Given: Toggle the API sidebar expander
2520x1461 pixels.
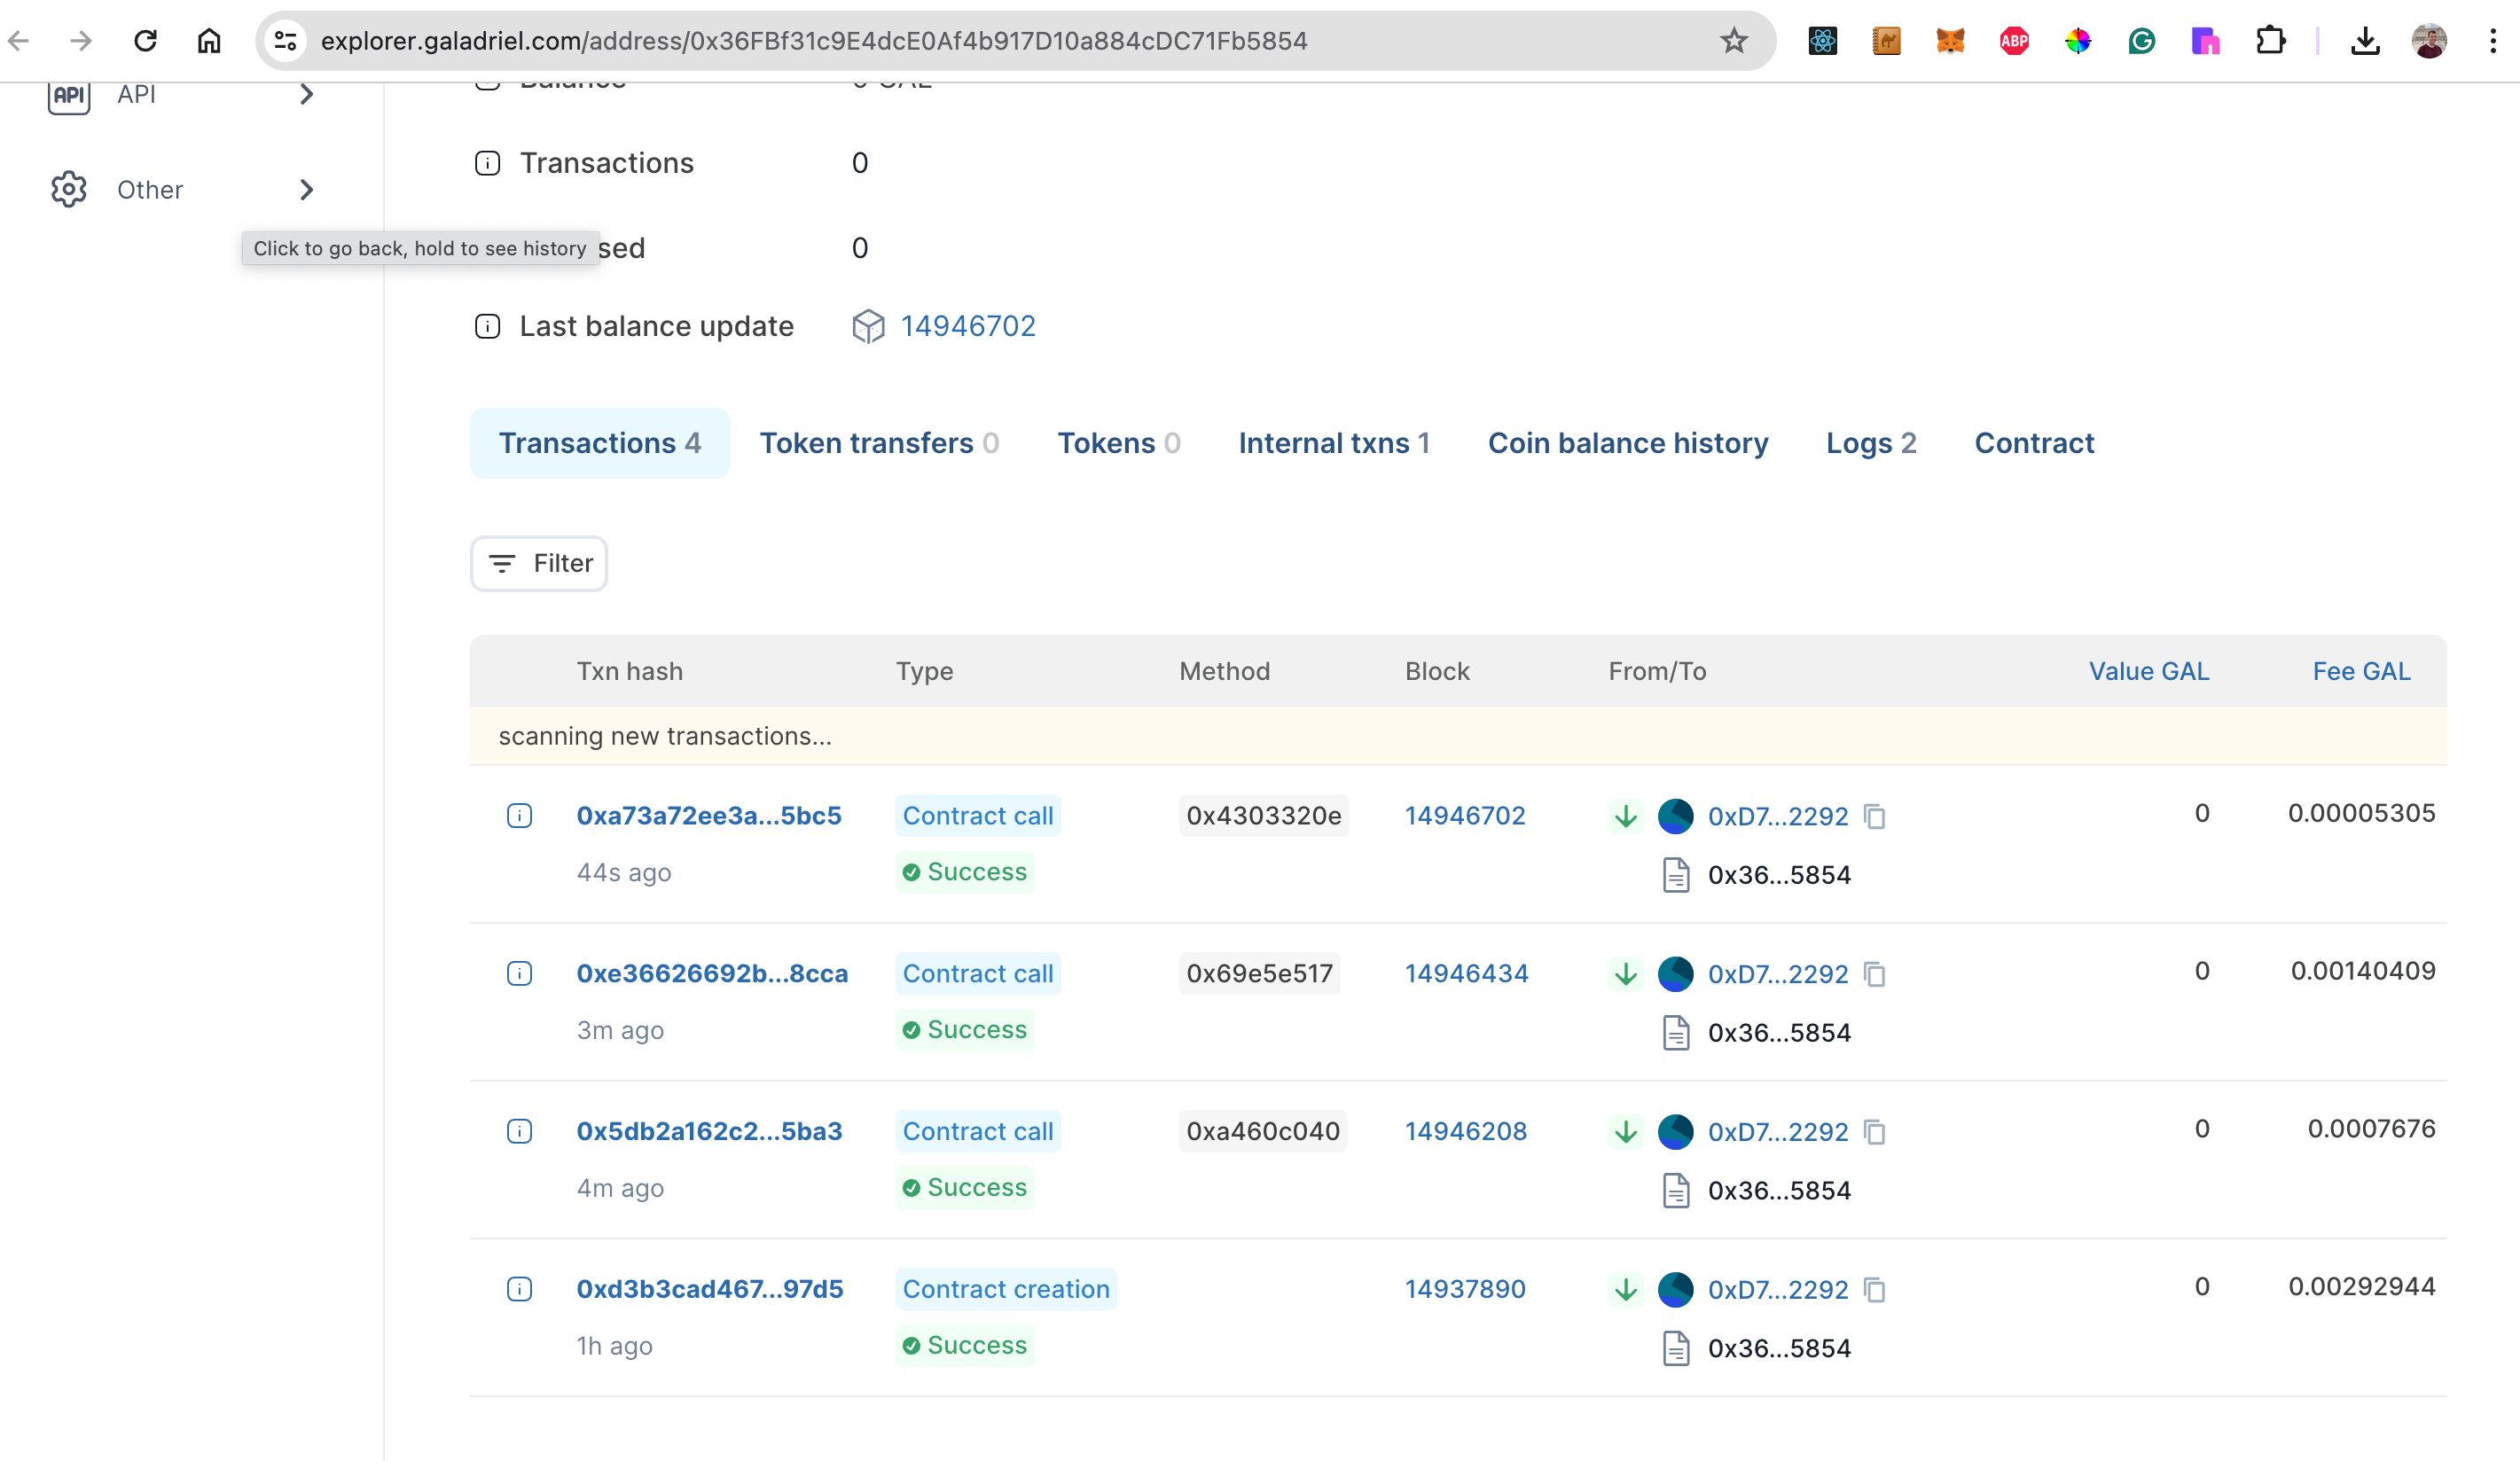Looking at the screenshot, I should coord(308,94).
